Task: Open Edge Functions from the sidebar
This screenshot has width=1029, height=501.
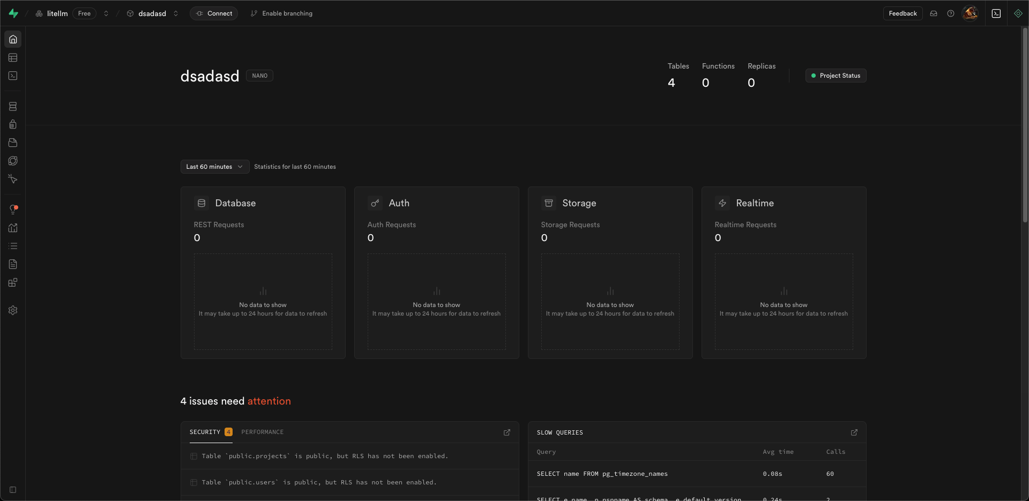Action: [13, 179]
